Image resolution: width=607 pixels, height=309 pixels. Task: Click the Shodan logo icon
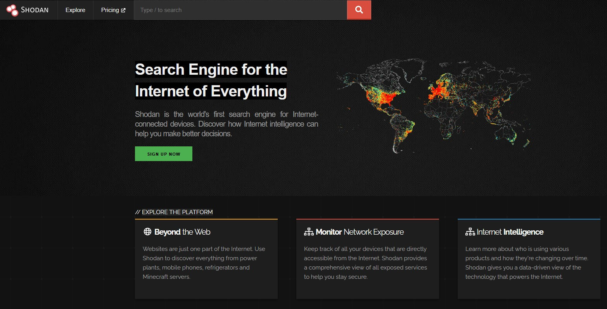(12, 10)
